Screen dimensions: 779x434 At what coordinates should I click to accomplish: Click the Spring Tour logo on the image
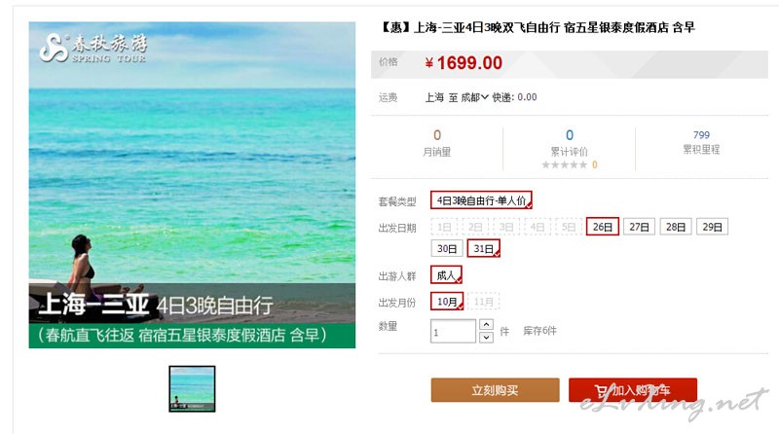pos(93,48)
